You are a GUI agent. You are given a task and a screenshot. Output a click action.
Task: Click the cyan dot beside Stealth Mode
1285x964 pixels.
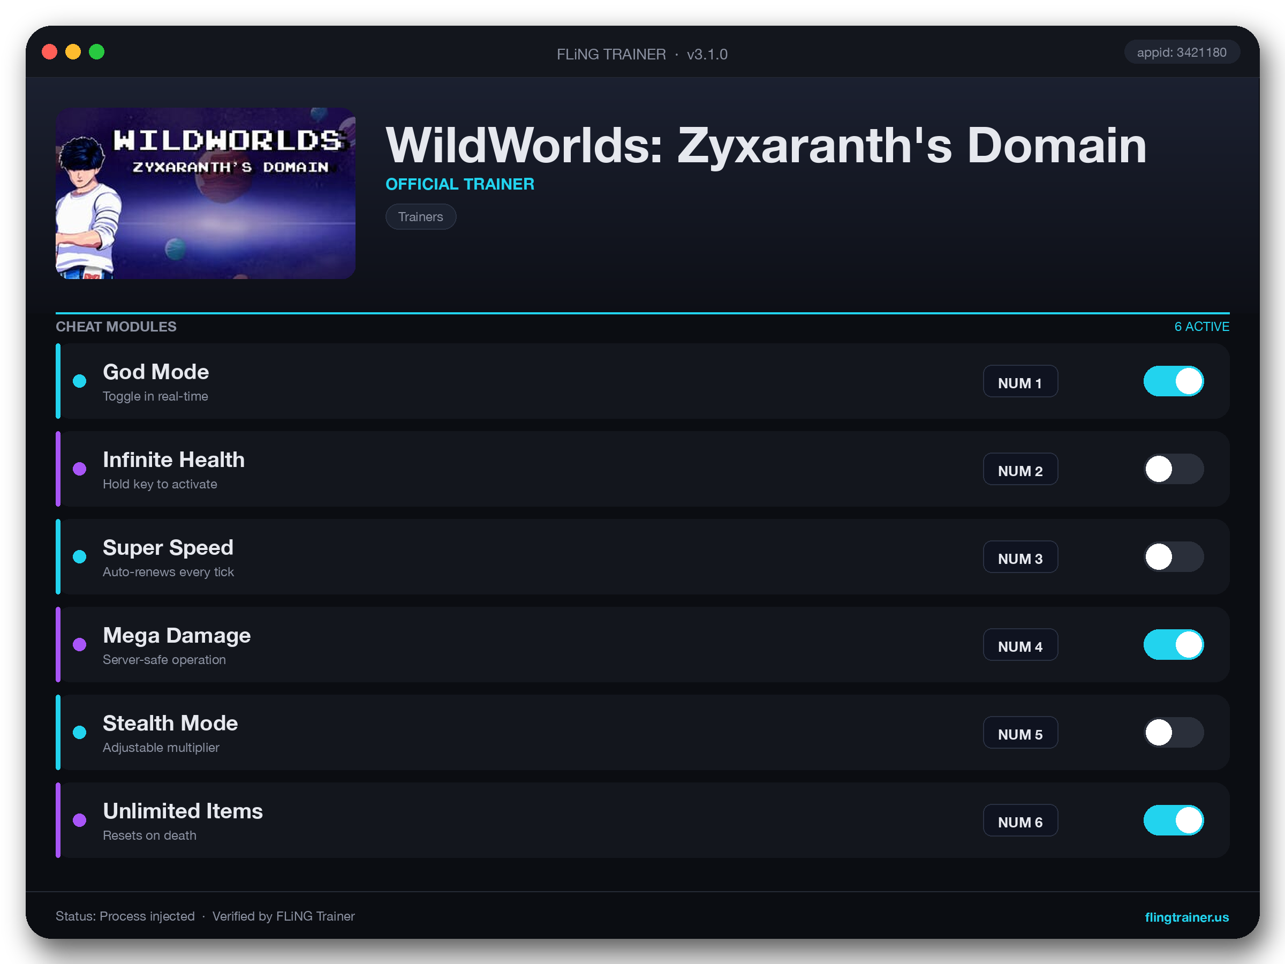pyautogui.click(x=80, y=732)
